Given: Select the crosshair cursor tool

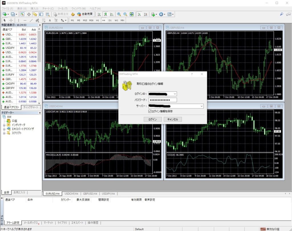Looking at the screenshot, I should 11,20.
